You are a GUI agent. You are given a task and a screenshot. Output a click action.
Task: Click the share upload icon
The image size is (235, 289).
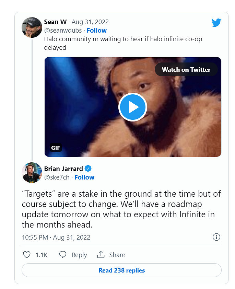pyautogui.click(x=101, y=255)
